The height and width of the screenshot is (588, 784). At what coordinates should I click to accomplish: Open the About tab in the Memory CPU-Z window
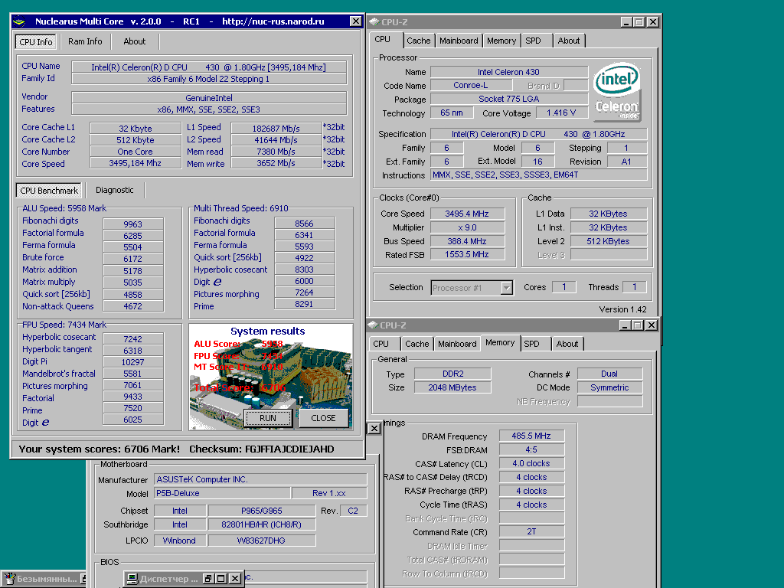pos(567,344)
